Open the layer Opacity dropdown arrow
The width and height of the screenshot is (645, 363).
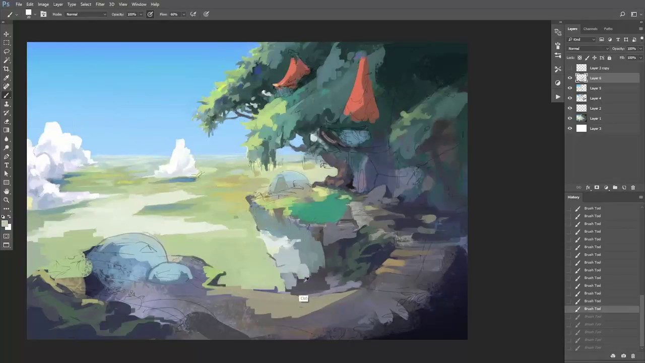[640, 48]
